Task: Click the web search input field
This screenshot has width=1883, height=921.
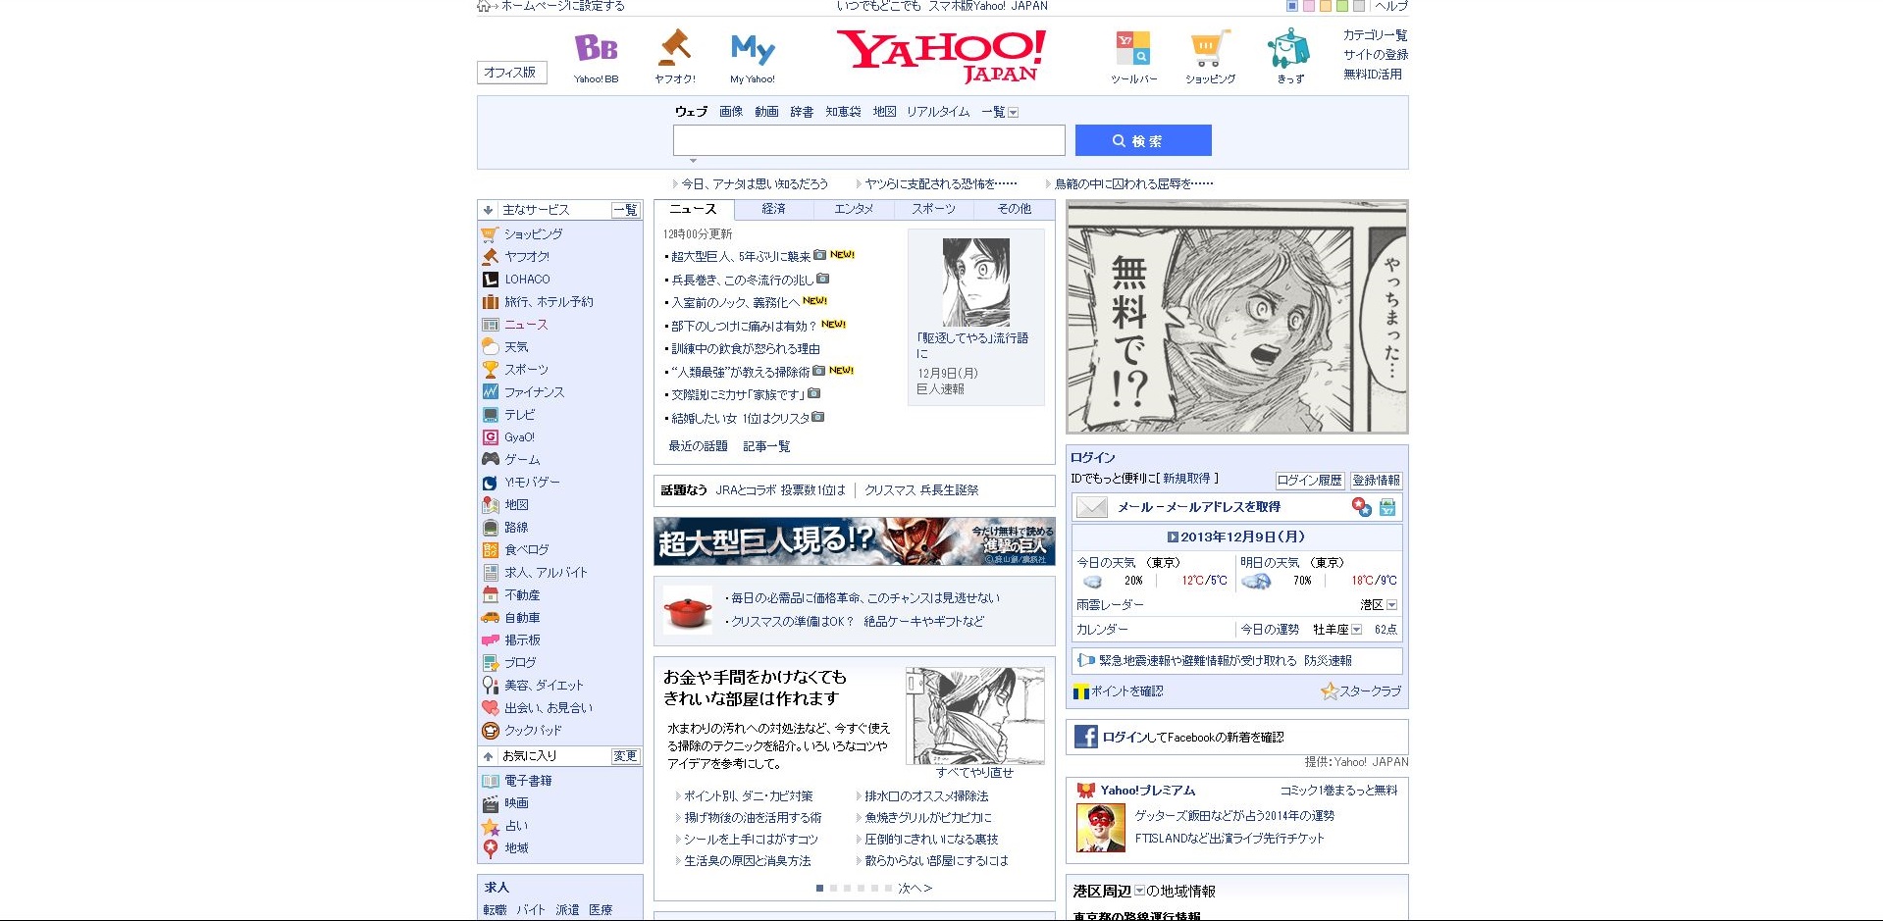Action: click(x=868, y=140)
